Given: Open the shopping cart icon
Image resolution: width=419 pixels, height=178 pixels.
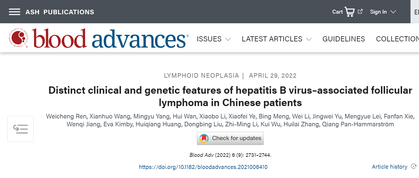Looking at the screenshot, I should tap(349, 12).
